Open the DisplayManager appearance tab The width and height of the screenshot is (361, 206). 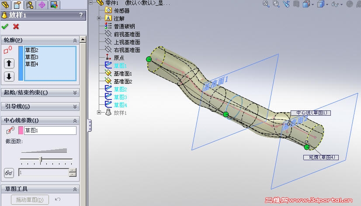54,4
